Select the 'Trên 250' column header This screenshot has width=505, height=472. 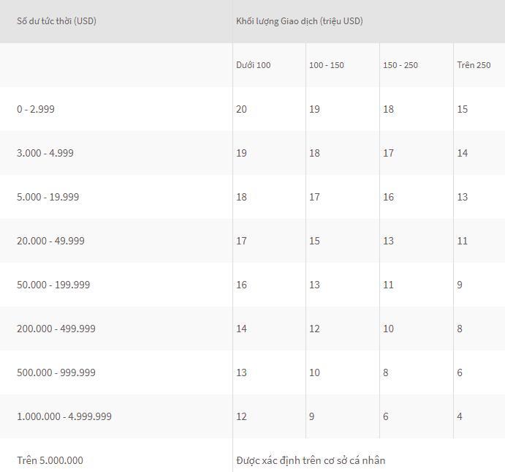[x=474, y=65]
